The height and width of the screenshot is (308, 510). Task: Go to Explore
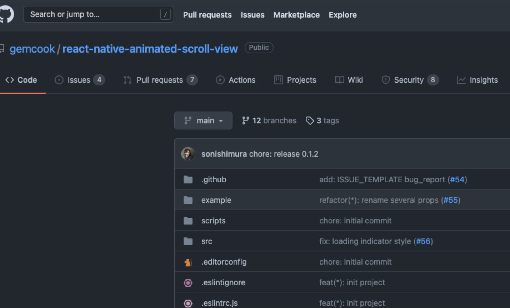(343, 15)
